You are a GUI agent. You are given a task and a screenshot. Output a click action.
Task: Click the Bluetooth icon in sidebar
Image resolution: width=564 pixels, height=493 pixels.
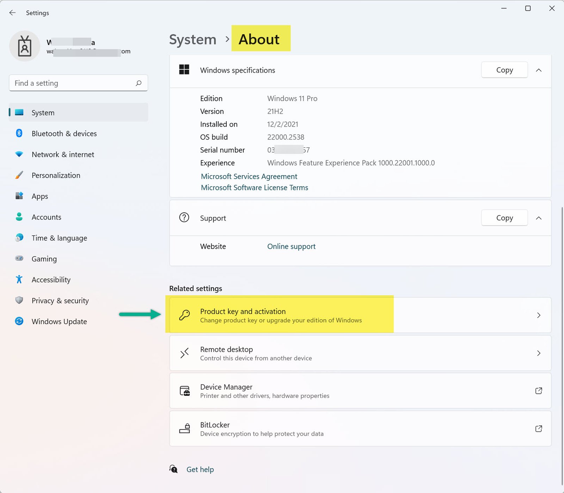pos(19,133)
